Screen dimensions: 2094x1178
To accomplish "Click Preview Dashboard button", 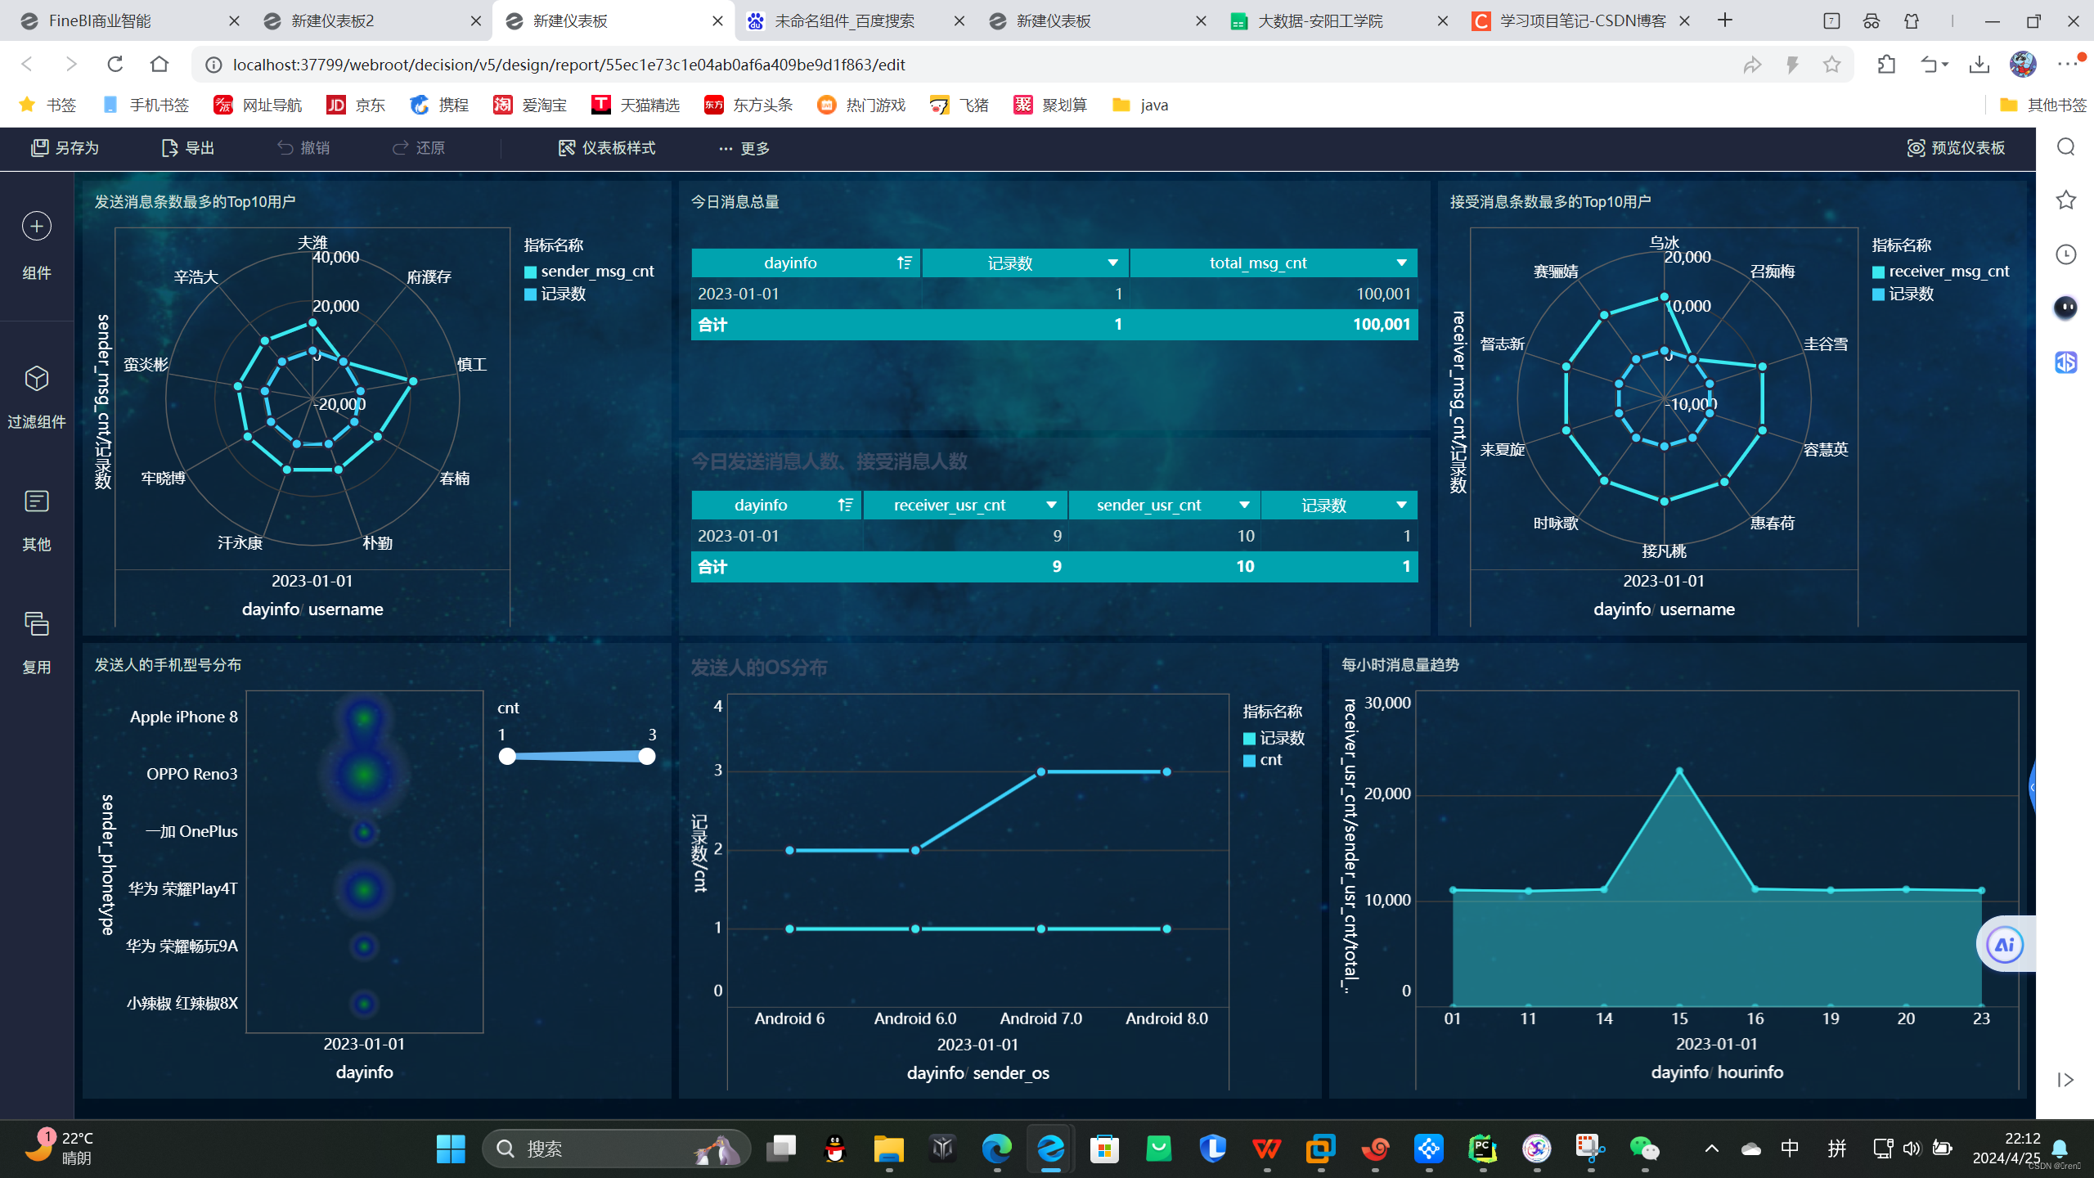I will pyautogui.click(x=1956, y=148).
